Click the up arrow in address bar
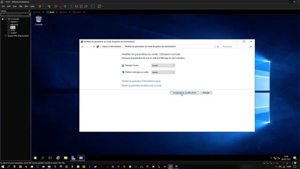 (94, 46)
